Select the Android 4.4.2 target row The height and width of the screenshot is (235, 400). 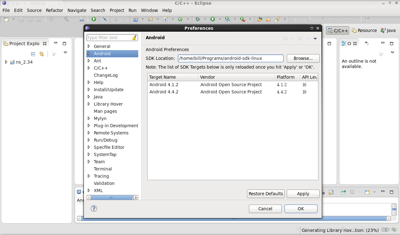point(233,92)
